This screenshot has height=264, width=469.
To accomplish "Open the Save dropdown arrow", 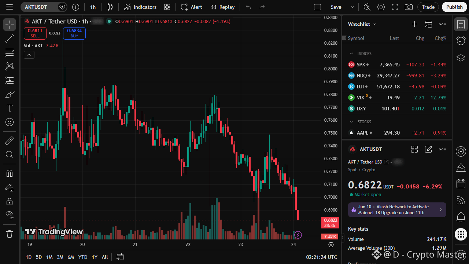I will tap(352, 7).
